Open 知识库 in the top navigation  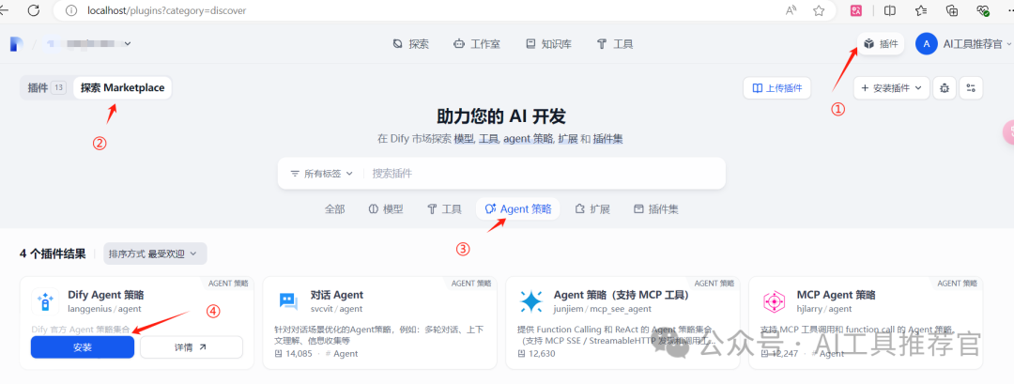(548, 44)
